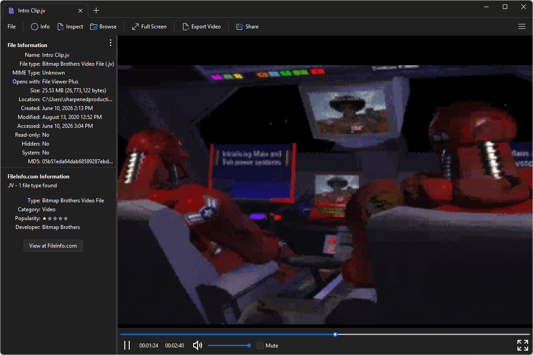Enable the Mute checkbox

(x=260, y=345)
